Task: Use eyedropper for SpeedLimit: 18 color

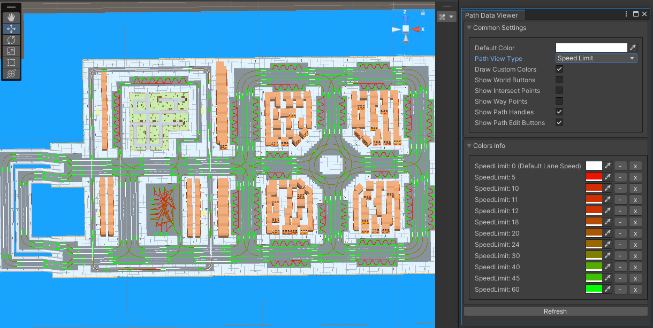Action: [x=608, y=222]
